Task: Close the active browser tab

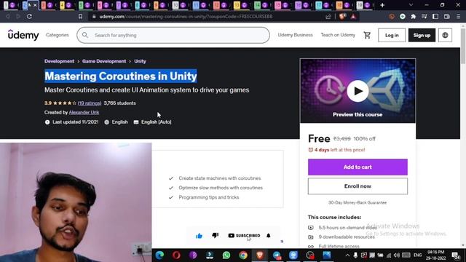Action: [35, 5]
